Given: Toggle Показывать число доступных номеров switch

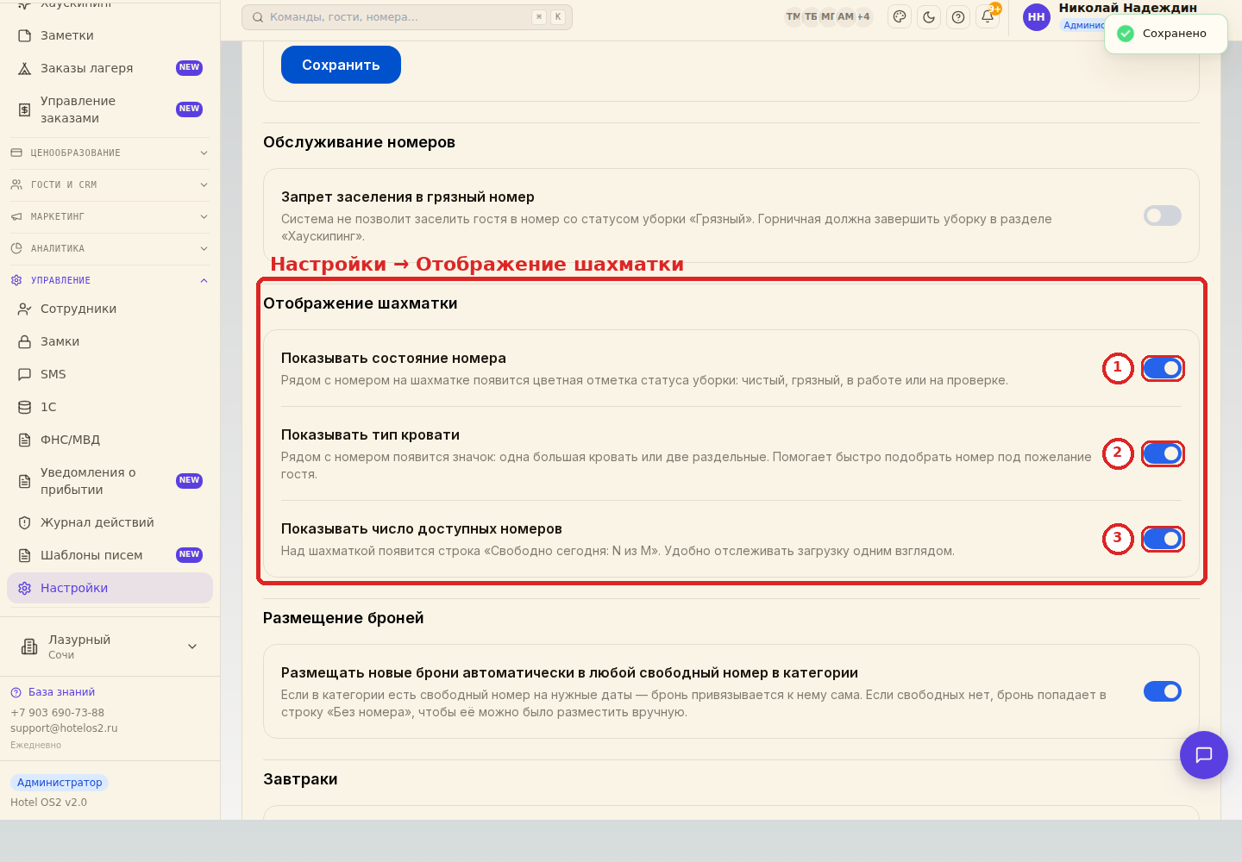Looking at the screenshot, I should (x=1163, y=539).
